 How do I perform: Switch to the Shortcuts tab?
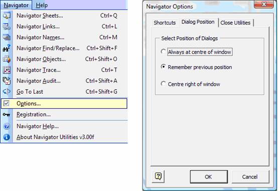pyautogui.click(x=165, y=23)
